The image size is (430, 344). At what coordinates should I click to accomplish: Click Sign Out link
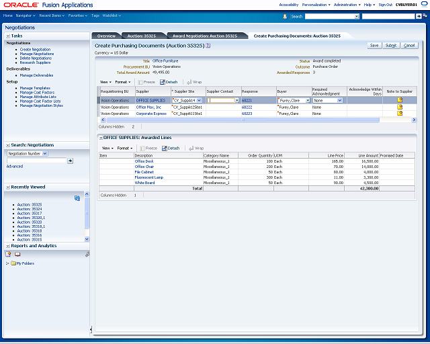(x=386, y=5)
